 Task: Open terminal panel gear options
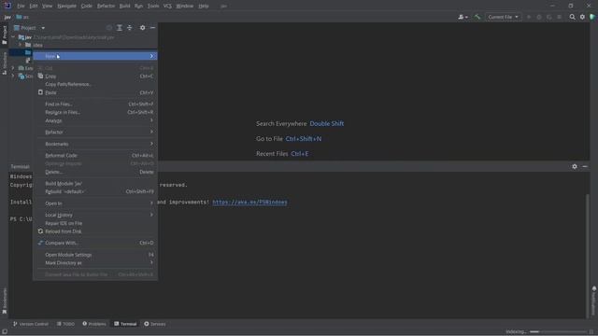point(575,166)
